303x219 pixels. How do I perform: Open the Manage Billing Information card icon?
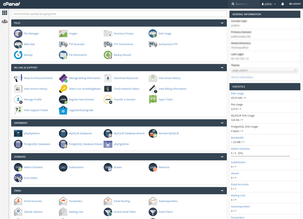[63, 78]
